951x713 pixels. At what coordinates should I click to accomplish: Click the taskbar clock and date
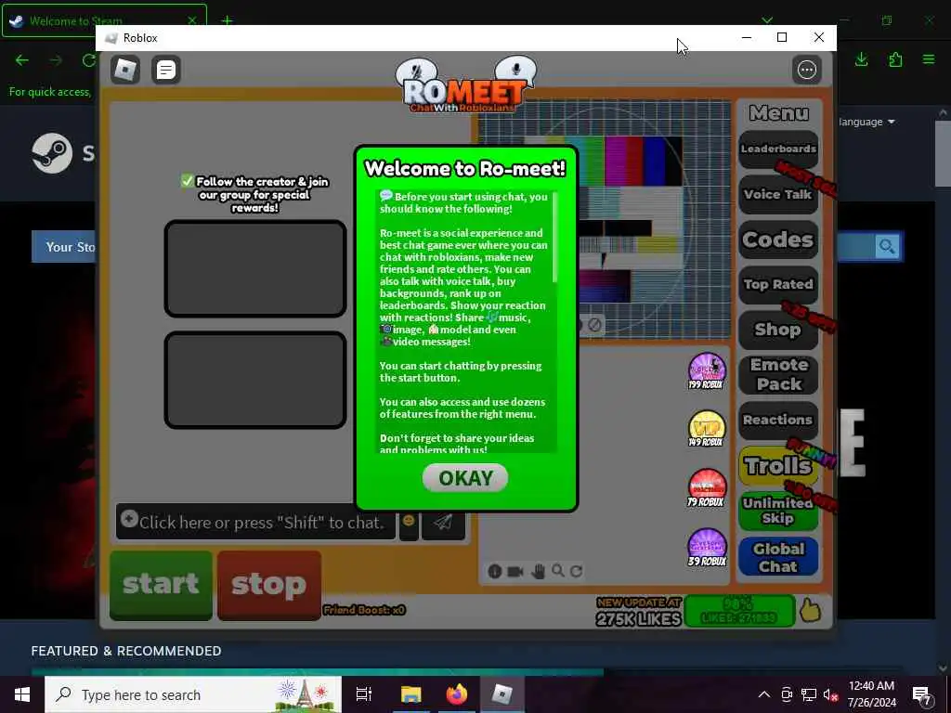[x=871, y=694]
